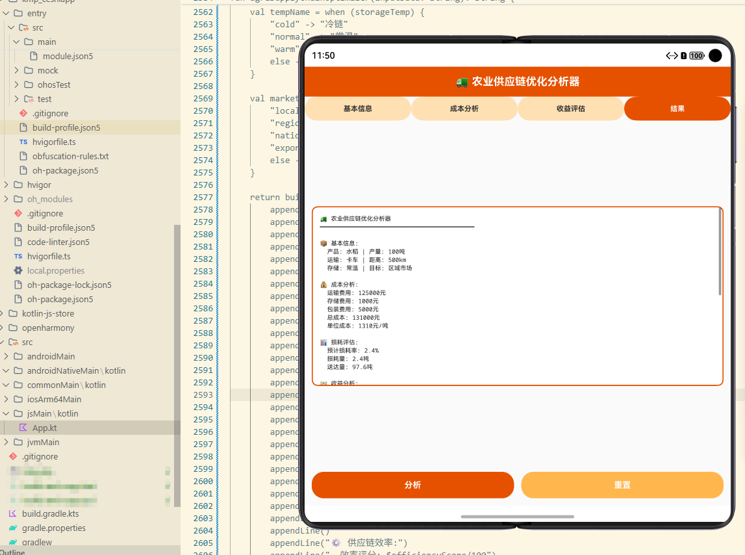Click the orange 分析 button
Viewport: 745px width, 555px height.
(x=412, y=485)
